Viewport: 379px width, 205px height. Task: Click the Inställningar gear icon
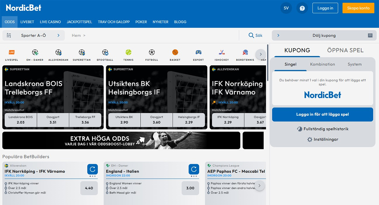click(310, 139)
